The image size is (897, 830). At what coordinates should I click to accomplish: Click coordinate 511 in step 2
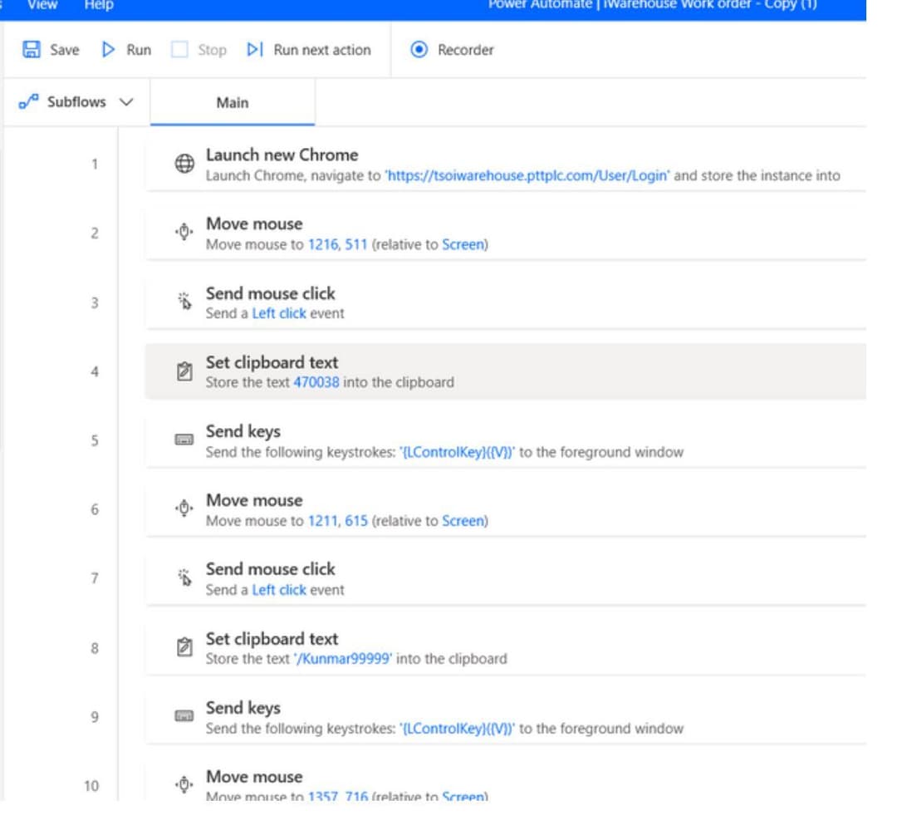coord(355,244)
